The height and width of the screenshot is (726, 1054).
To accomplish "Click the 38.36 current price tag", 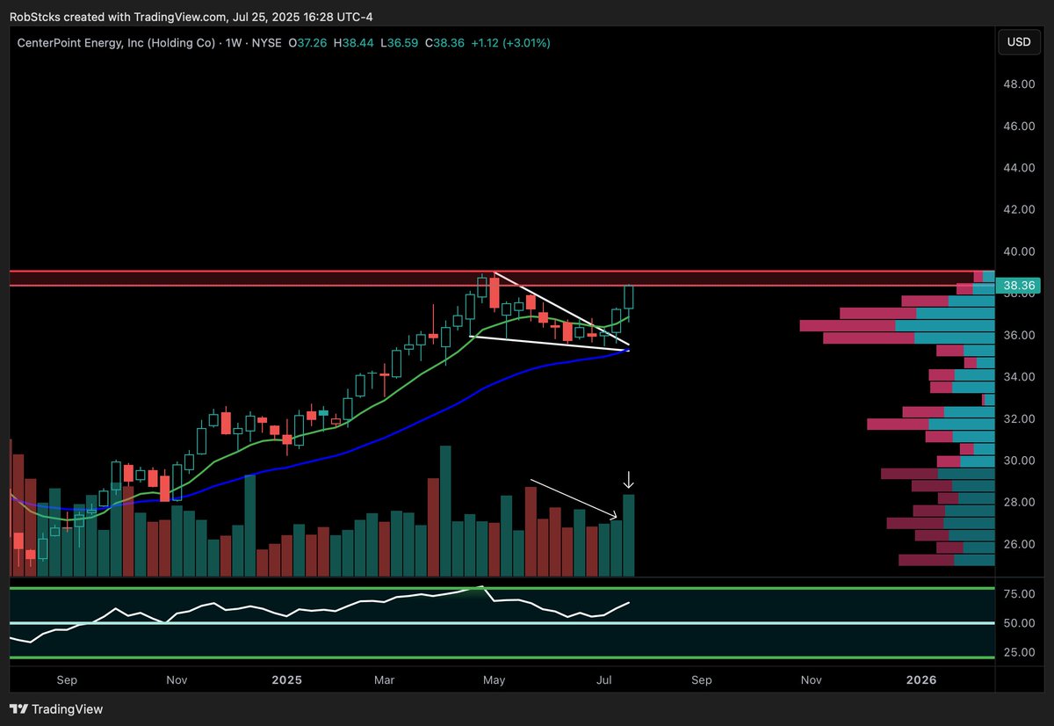I will click(1021, 286).
